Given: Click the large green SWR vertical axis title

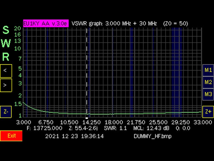Looking at the screenshot, I should click(x=6, y=44).
